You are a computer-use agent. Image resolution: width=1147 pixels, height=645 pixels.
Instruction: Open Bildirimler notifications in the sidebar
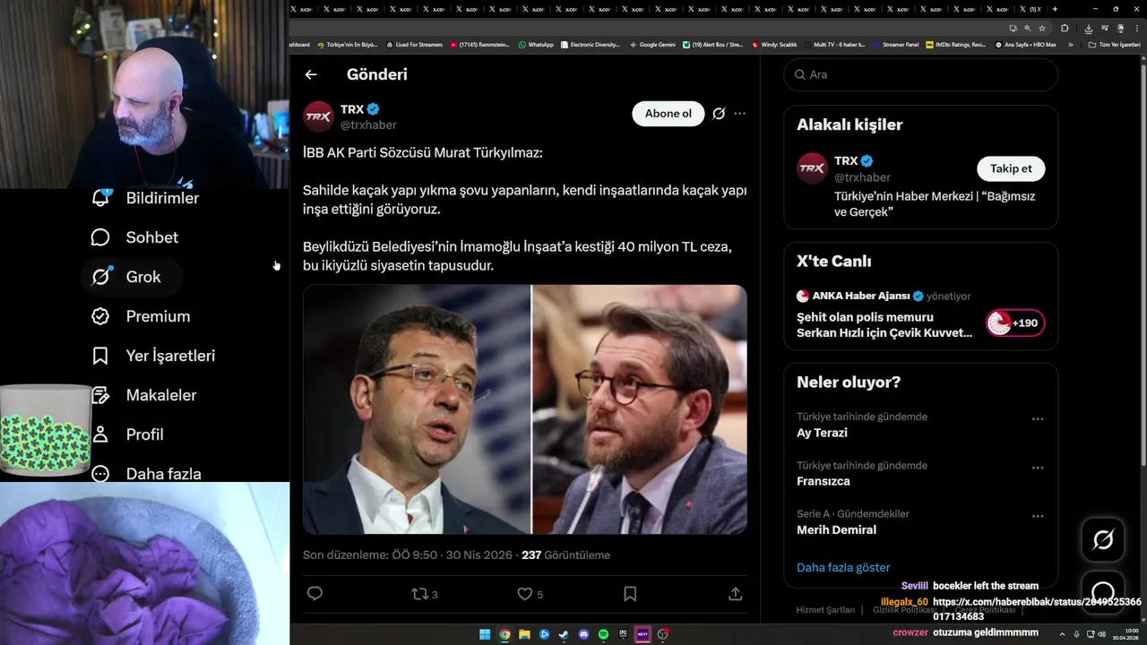tap(145, 198)
